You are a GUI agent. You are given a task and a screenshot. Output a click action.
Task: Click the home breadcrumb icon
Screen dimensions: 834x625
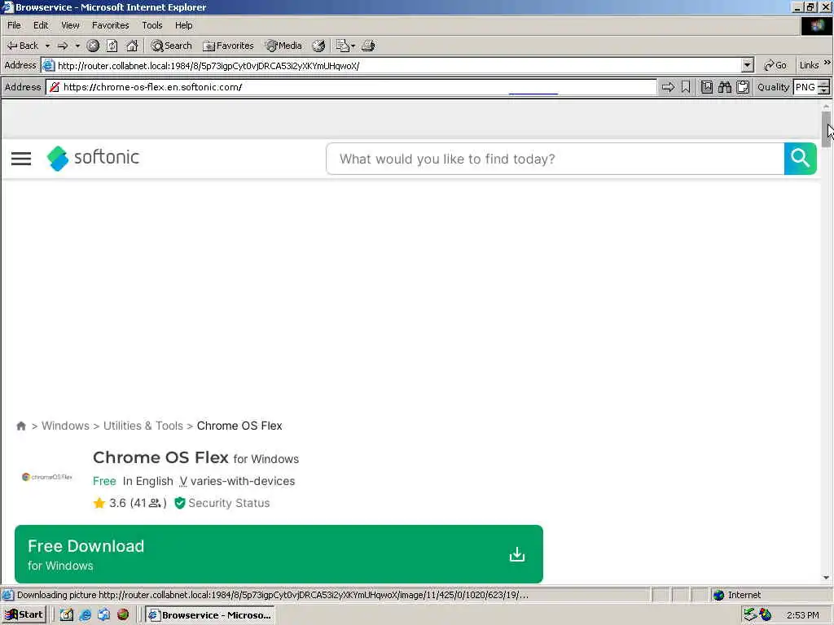[21, 426]
